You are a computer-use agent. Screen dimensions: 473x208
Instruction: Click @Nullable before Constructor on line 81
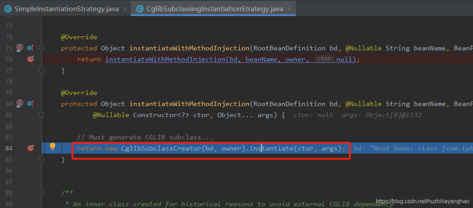click(x=111, y=115)
